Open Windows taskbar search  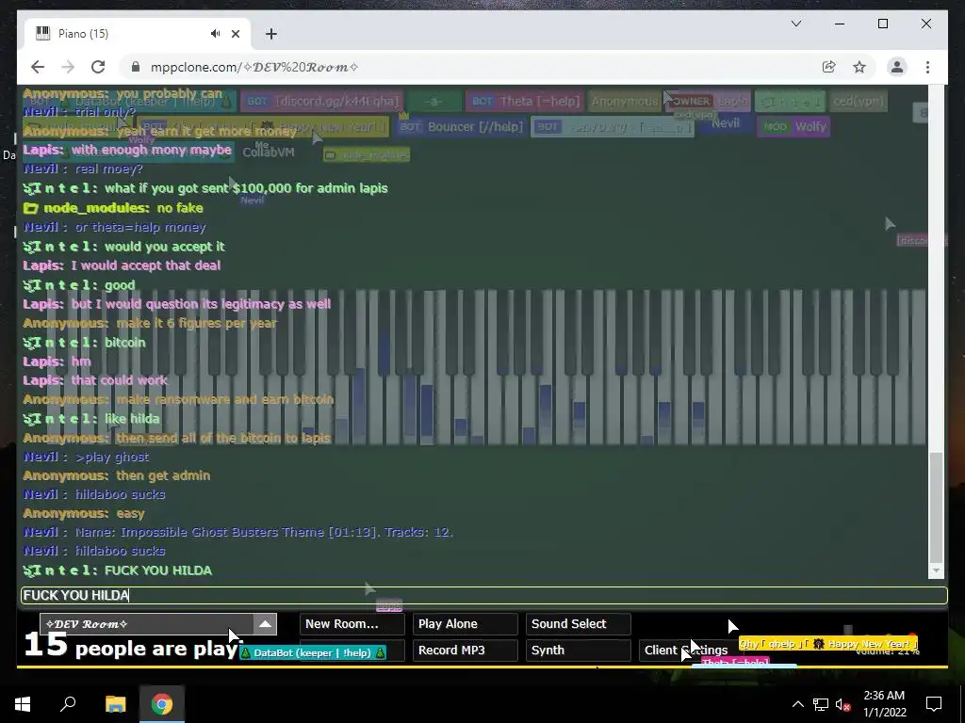coord(68,704)
